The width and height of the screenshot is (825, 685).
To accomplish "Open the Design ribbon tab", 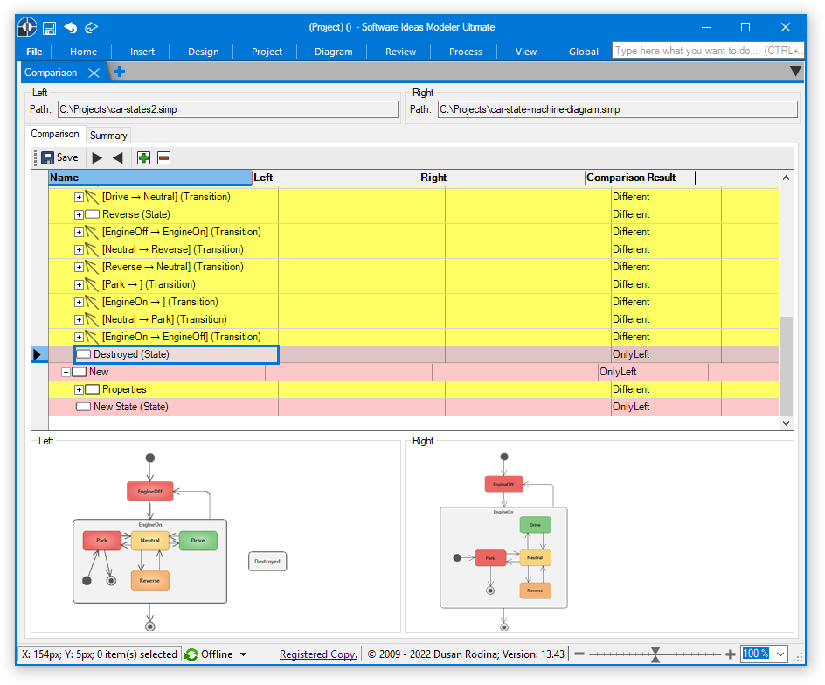I will point(203,52).
